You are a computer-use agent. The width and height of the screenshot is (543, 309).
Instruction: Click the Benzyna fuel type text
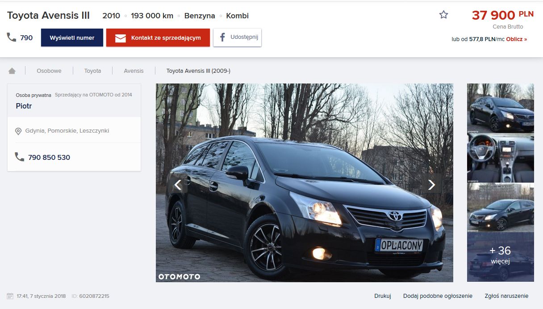coord(200,16)
